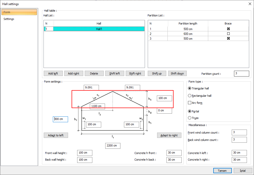Toggle Brace checkbox for partition 3
The image size is (254, 175).
[x=228, y=38]
